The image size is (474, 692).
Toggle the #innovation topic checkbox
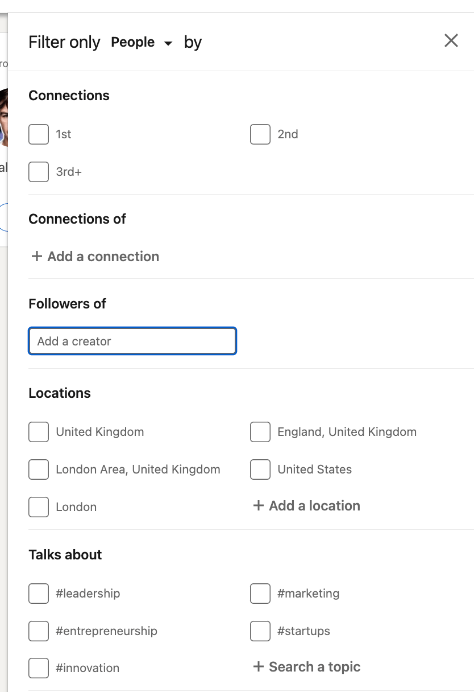pyautogui.click(x=39, y=668)
